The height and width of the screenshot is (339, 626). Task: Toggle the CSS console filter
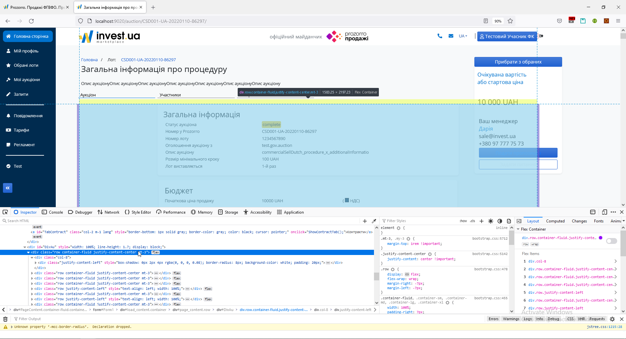click(570, 319)
